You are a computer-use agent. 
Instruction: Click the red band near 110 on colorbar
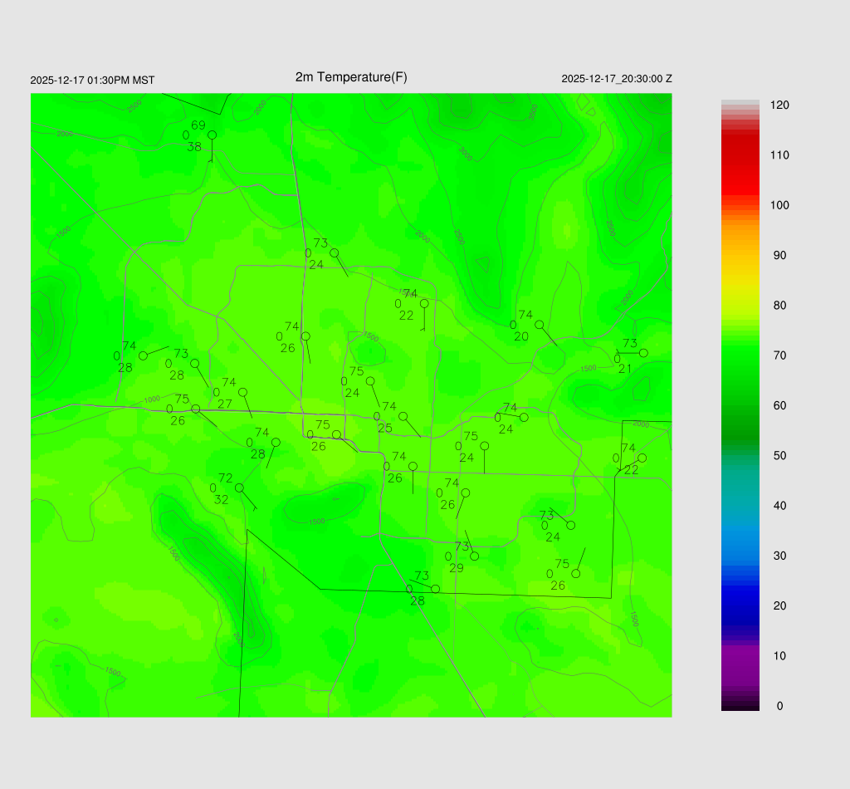pyautogui.click(x=740, y=155)
